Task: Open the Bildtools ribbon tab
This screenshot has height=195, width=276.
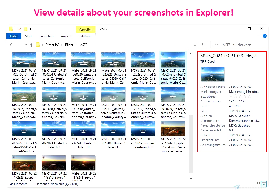Action: tap(85, 36)
